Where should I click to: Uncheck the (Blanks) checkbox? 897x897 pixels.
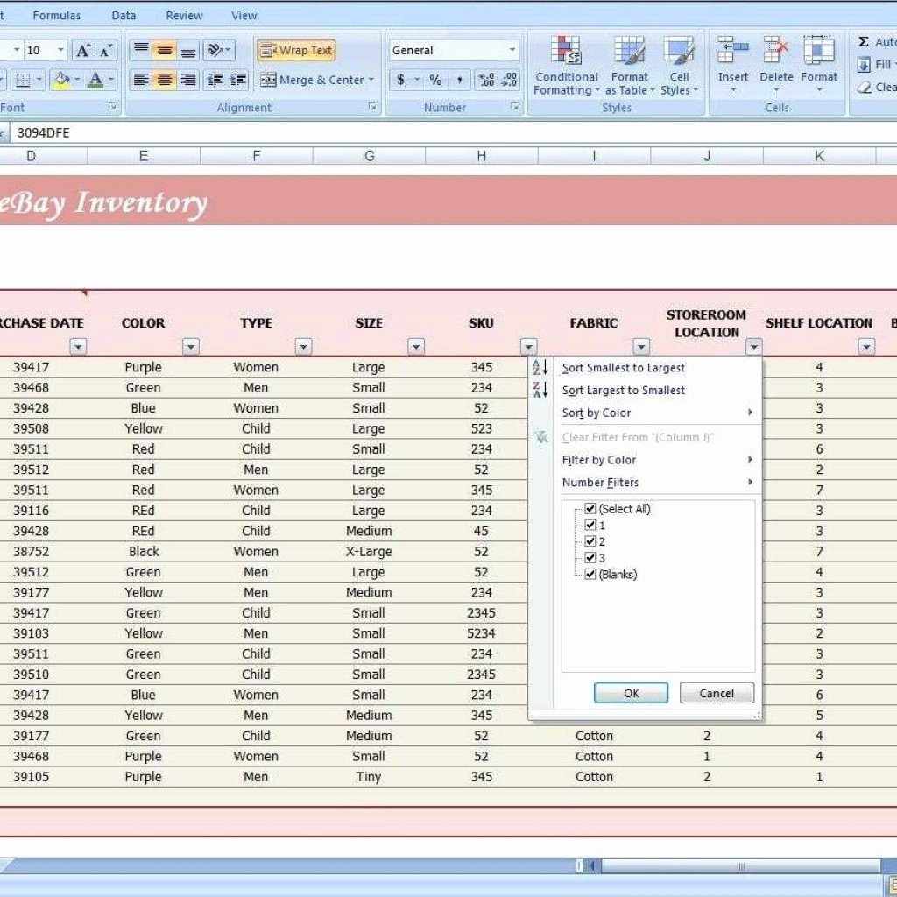click(590, 574)
